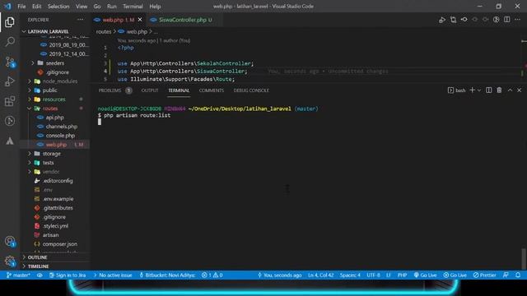Split the terminal panel
Image resolution: width=527 pixels, height=296 pixels.
488,90
